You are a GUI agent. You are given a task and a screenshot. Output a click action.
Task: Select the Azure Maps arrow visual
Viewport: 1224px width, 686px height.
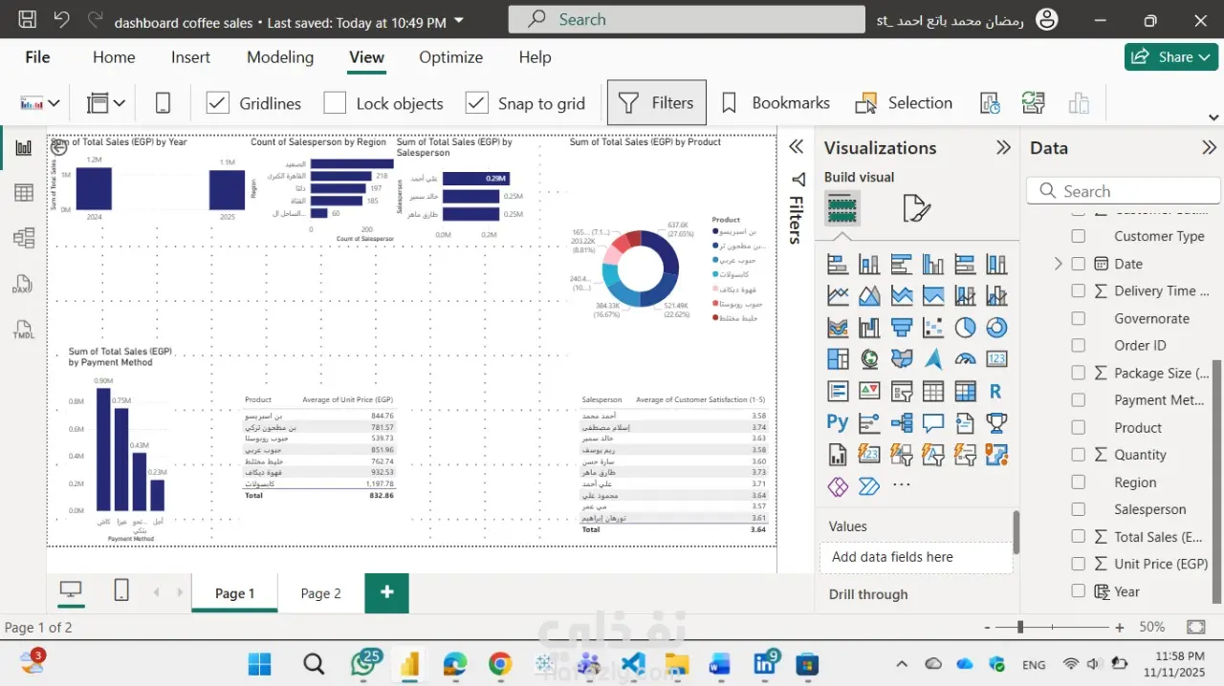coord(933,359)
